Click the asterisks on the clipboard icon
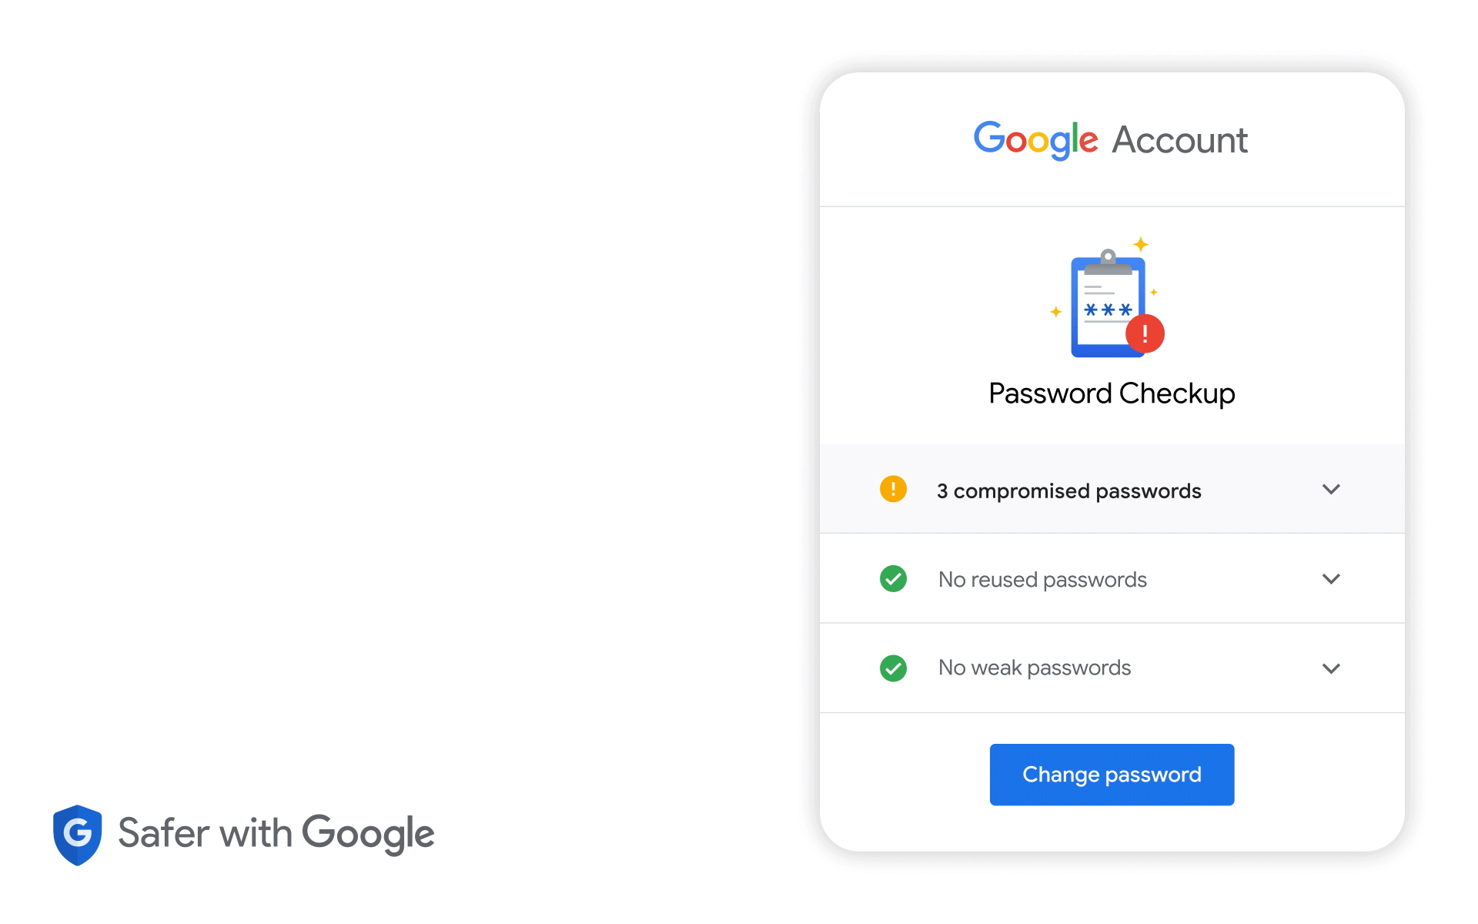Viewport: 1478px width, 924px height. pos(1108,310)
